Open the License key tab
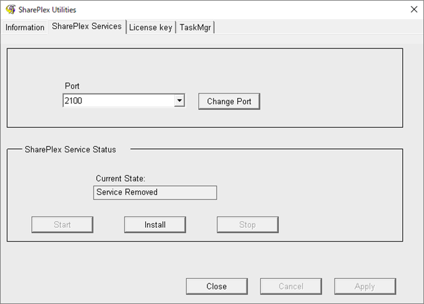 click(x=150, y=27)
